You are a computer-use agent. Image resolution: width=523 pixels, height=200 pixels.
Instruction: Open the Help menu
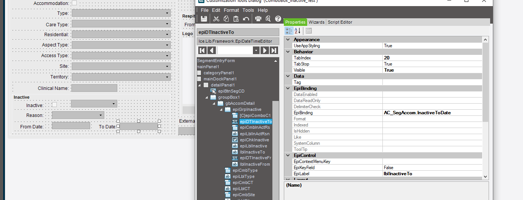[x=263, y=10]
